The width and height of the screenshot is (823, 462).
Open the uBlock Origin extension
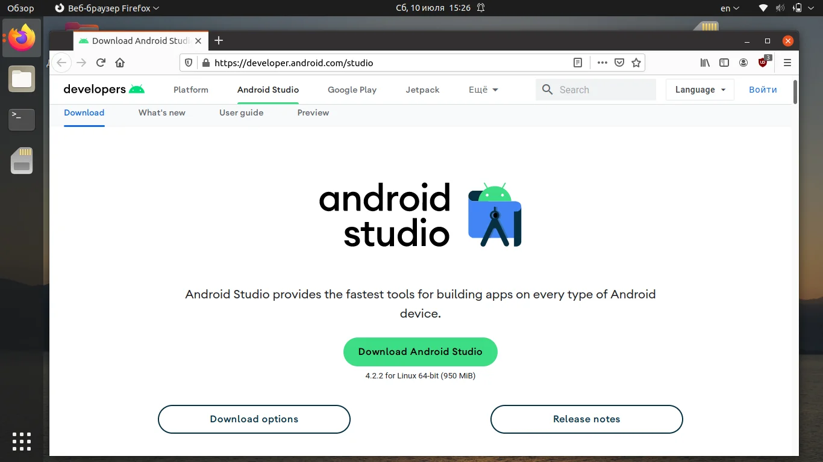click(764, 61)
